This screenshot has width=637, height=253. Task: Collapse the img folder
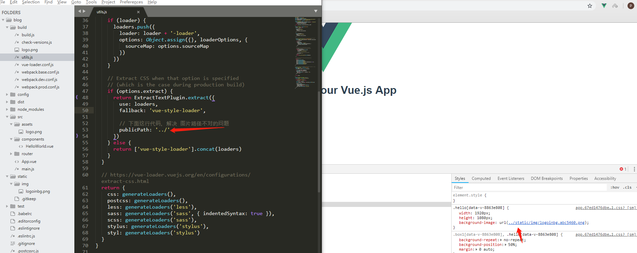tap(11, 184)
